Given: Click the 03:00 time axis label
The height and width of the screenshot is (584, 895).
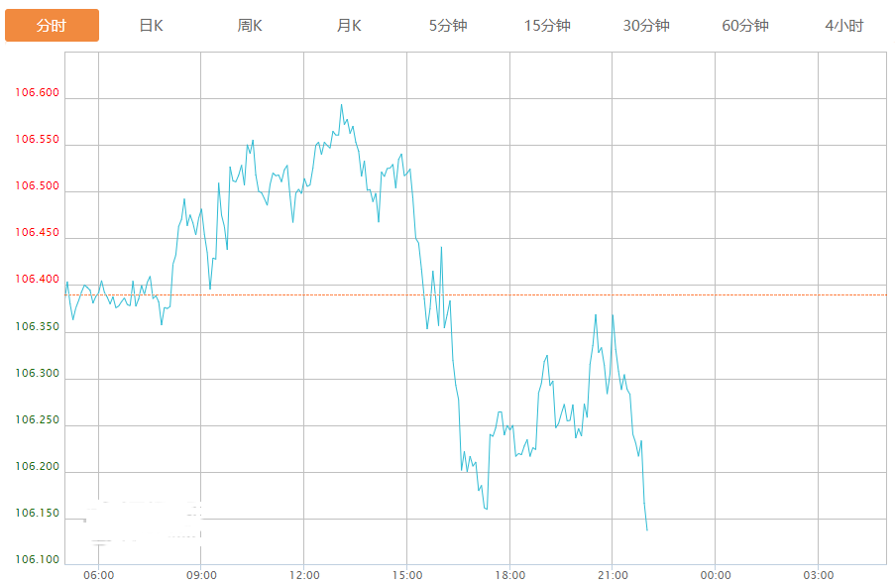Looking at the screenshot, I should 819,575.
